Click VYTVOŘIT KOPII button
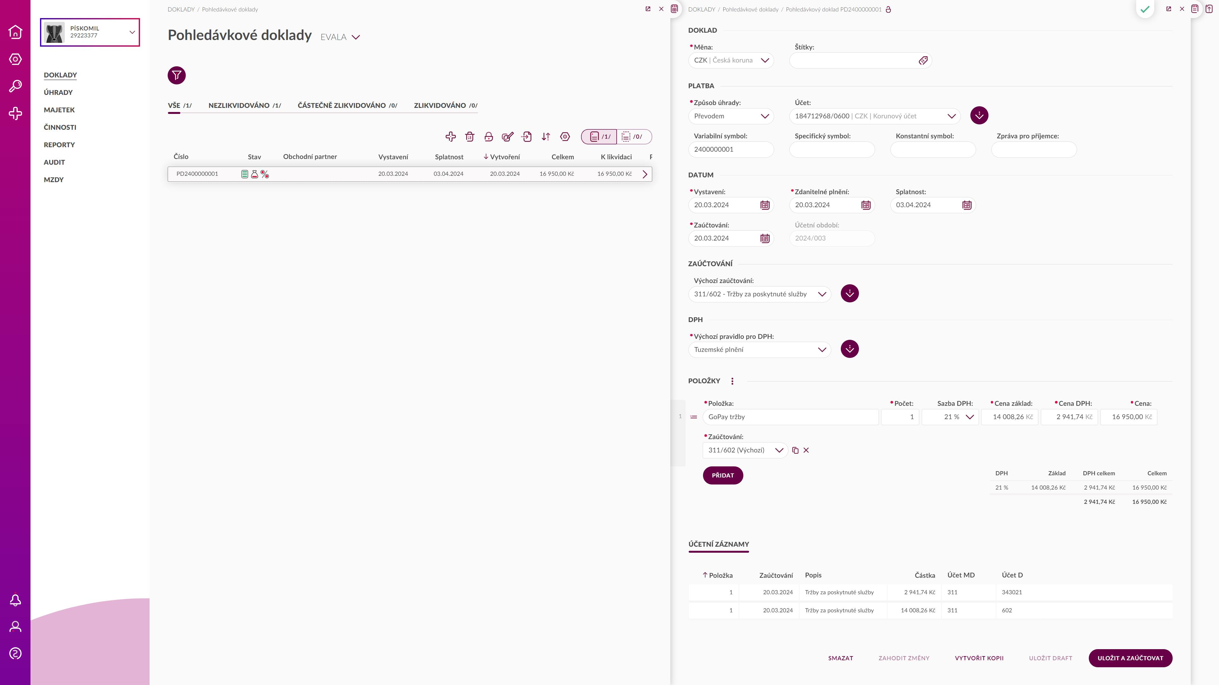Viewport: 1219px width, 685px height. coord(979,658)
